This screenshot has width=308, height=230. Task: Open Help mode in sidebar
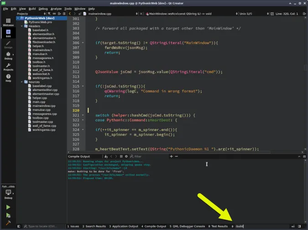coord(8,78)
